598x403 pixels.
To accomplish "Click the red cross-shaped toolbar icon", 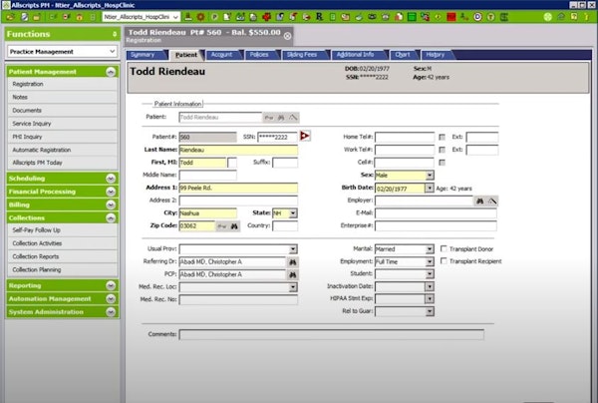I will [267, 17].
